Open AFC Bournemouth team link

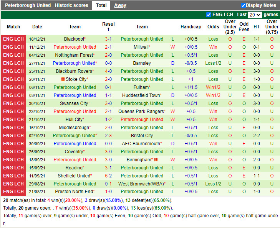[141, 144]
